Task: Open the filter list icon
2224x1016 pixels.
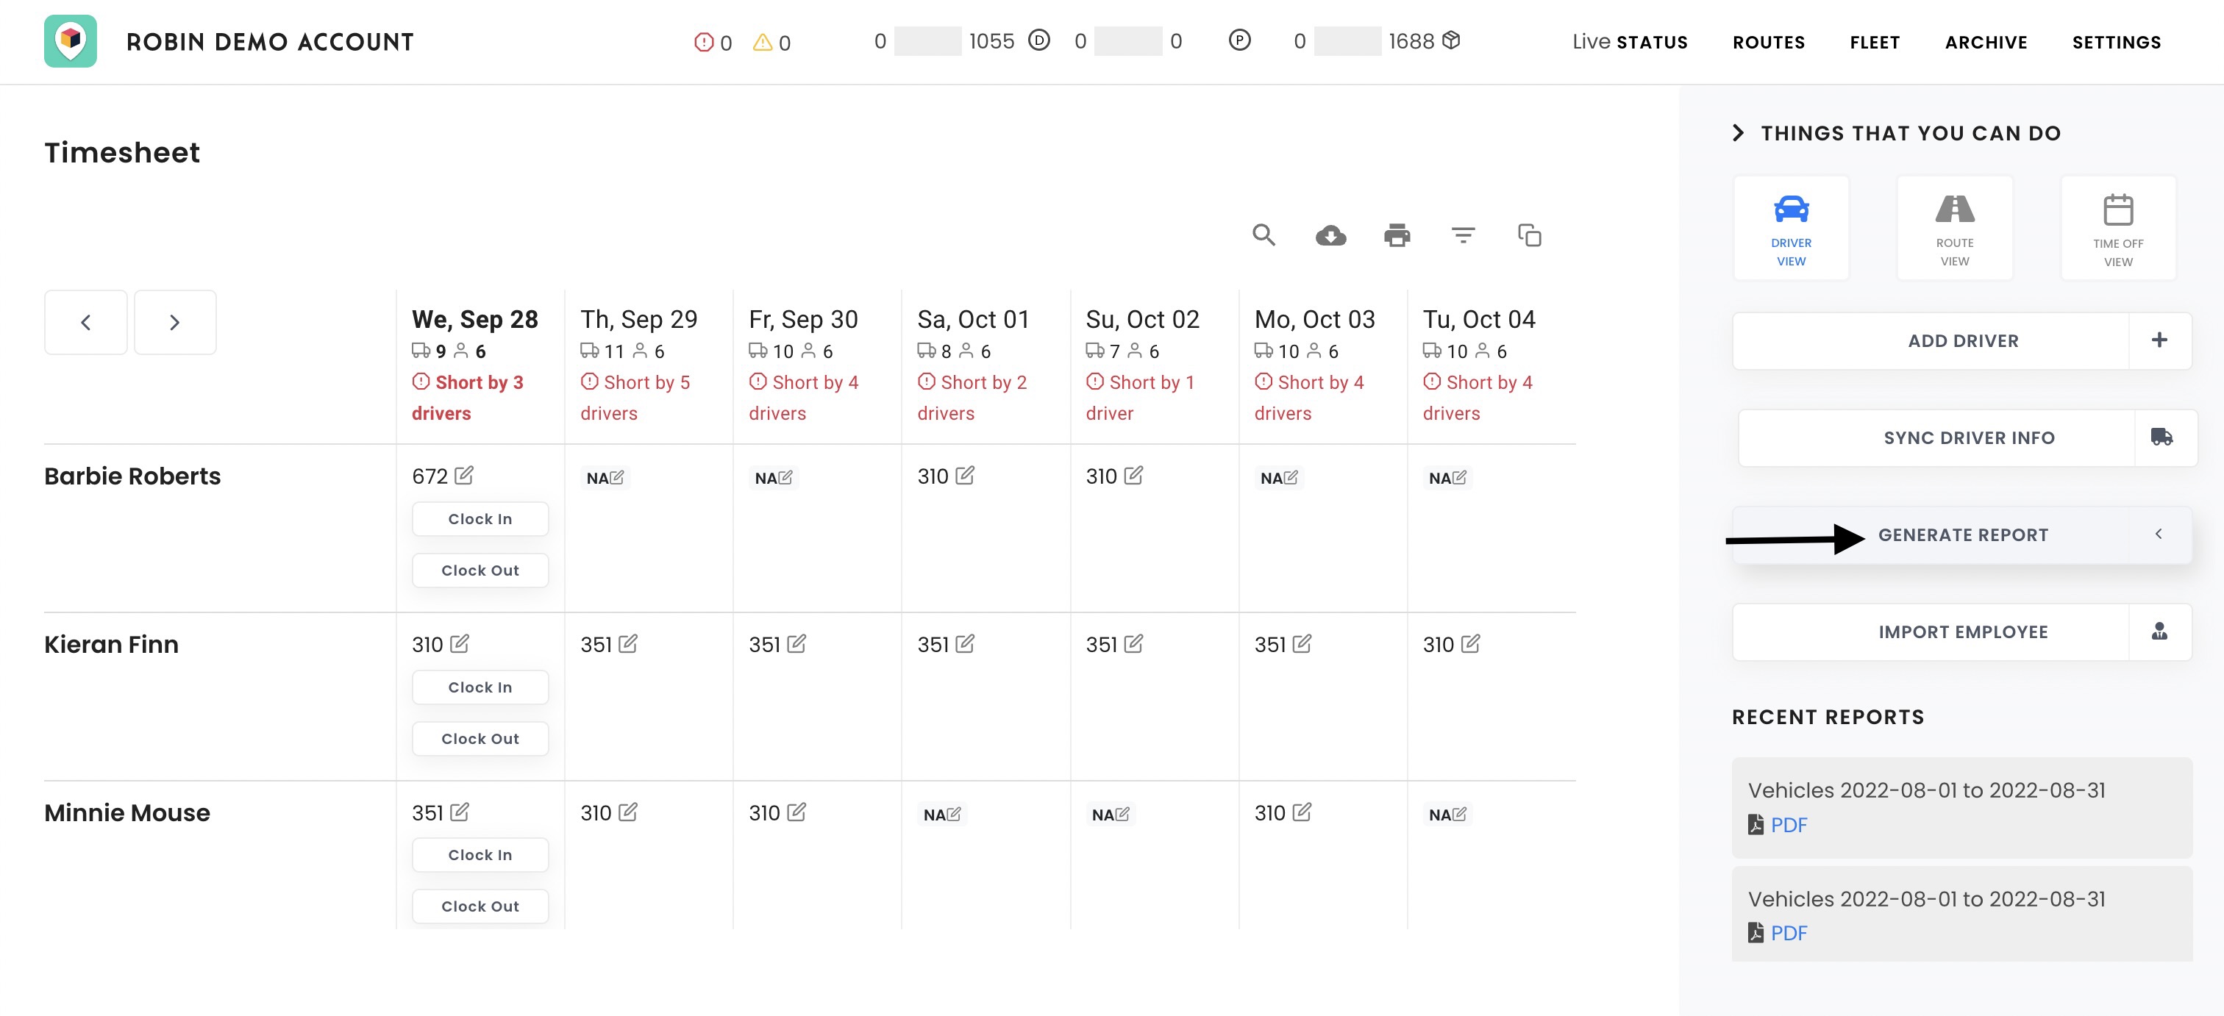Action: point(1463,235)
